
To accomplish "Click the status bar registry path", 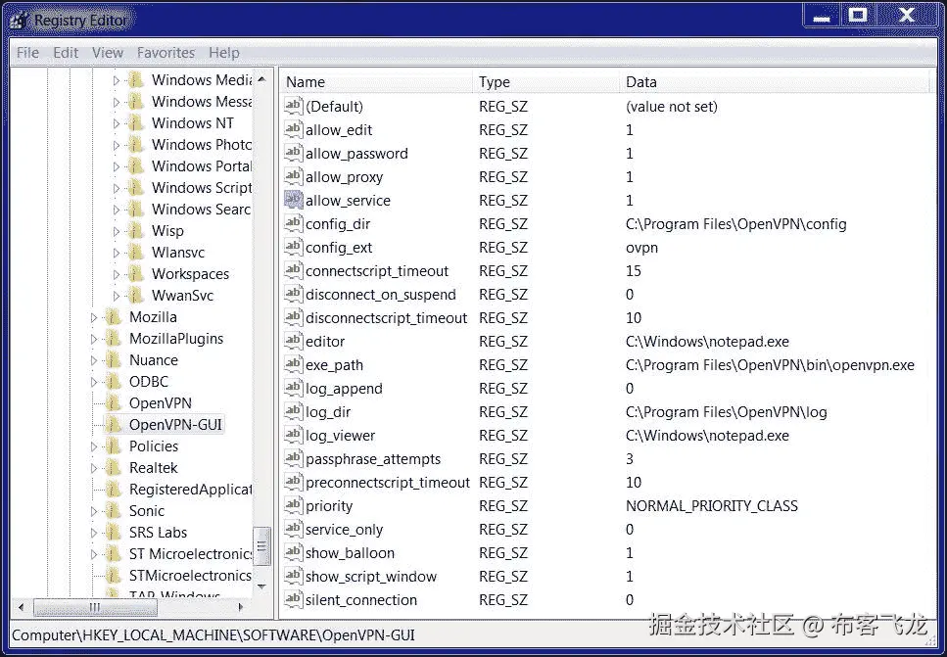I will (213, 635).
